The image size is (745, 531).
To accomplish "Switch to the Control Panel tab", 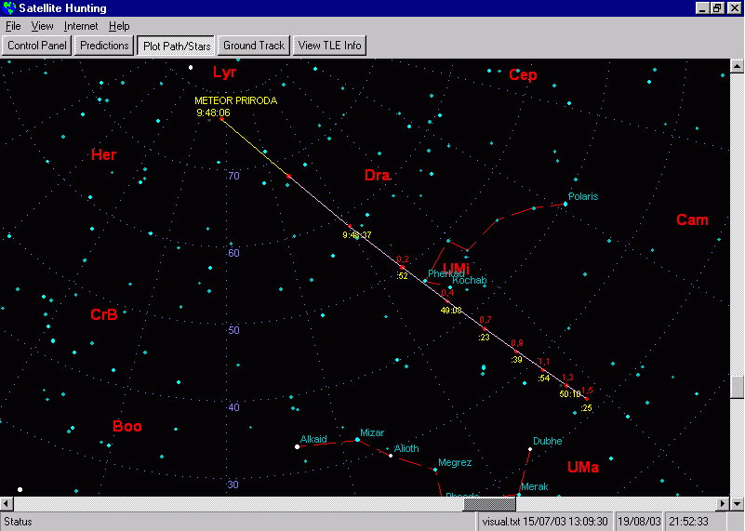I will pos(37,46).
